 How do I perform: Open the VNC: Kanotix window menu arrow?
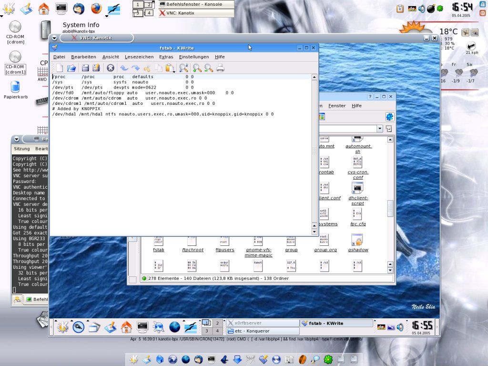(54, 38)
